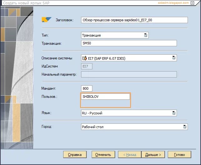Click the Справка help button
This screenshot has width=201, height=165.
click(x=75, y=154)
